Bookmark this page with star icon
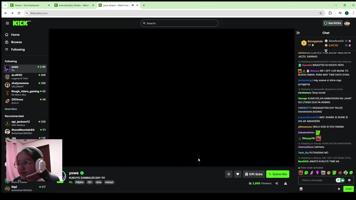Screen dimensions: 356x200 [321, 13]
